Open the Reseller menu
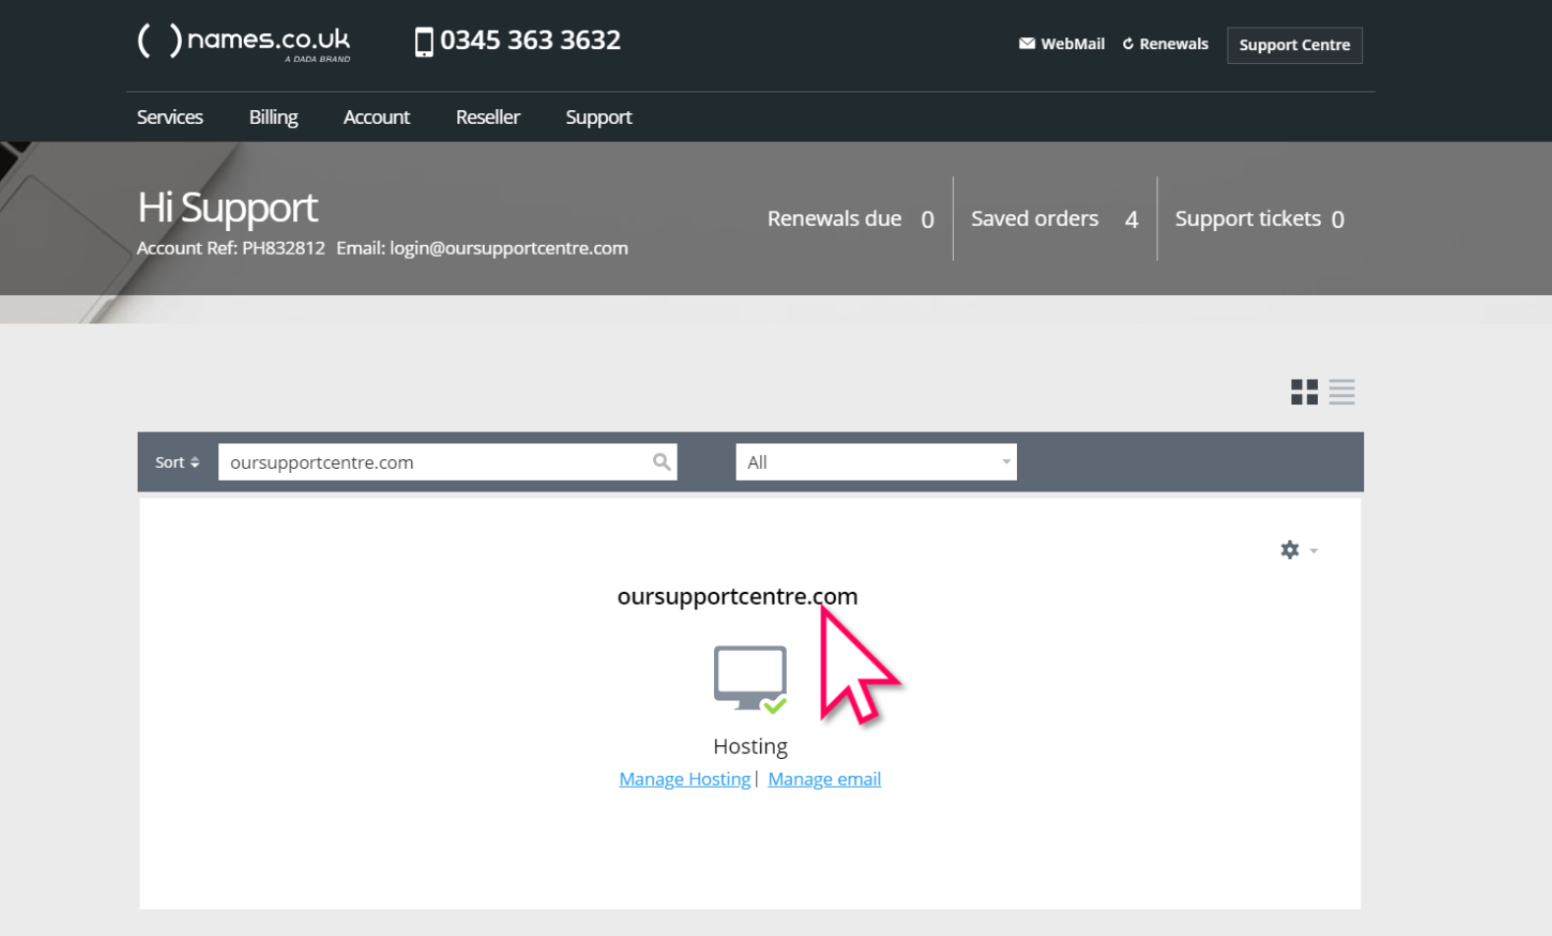 tap(488, 117)
